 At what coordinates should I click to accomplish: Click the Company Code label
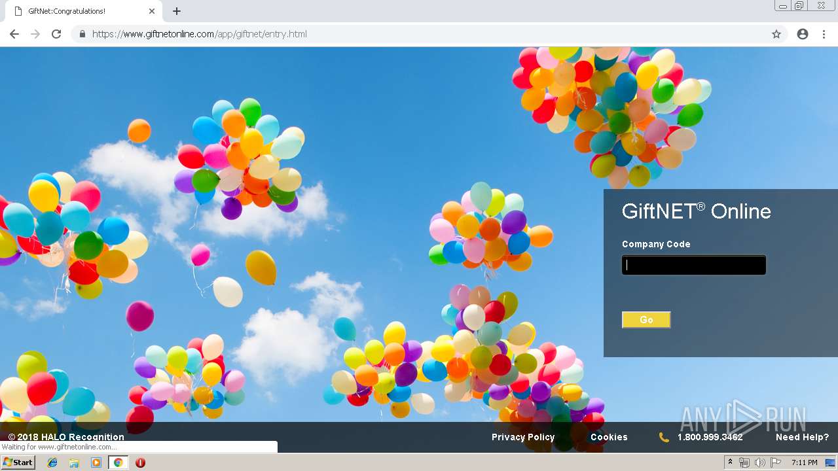(x=656, y=244)
